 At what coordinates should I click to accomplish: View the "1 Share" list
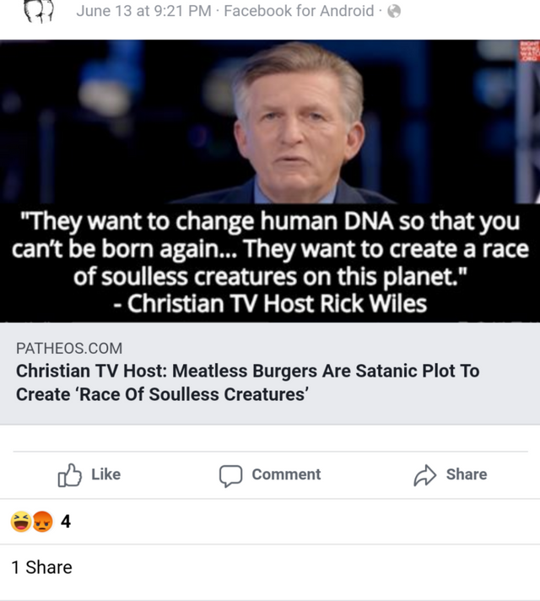point(42,567)
